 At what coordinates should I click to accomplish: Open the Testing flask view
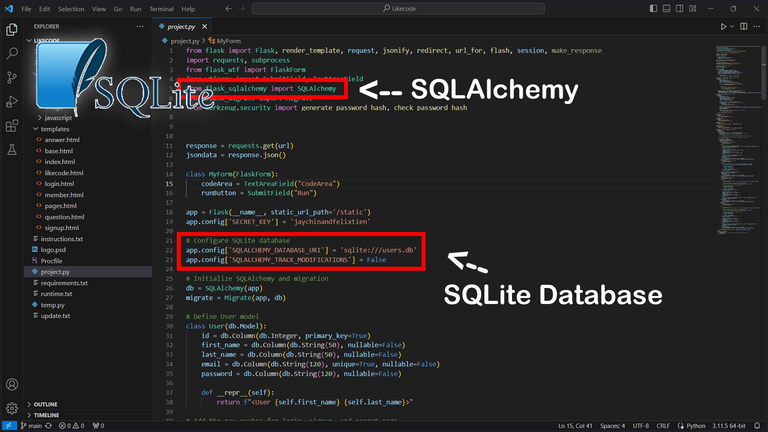[12, 150]
